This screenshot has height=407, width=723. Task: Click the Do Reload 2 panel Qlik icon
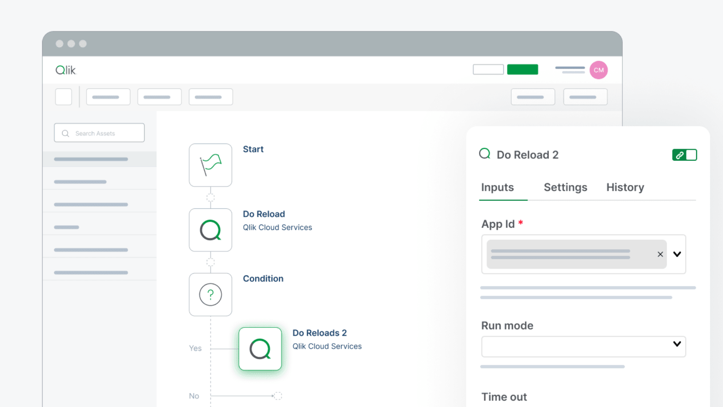click(485, 154)
